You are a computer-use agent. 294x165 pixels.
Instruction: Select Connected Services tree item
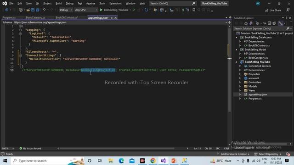tap(260, 66)
